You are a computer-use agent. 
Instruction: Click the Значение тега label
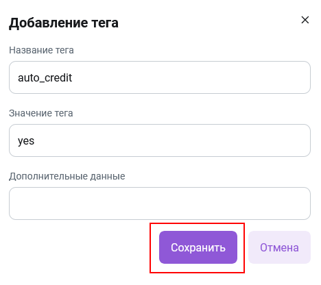(x=41, y=113)
